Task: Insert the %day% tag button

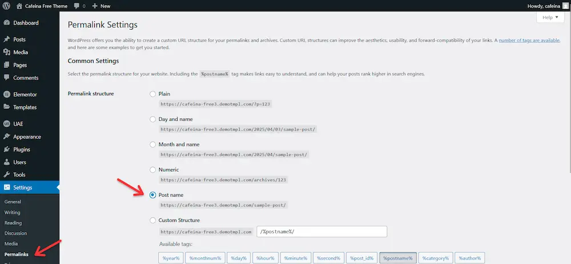Action: pyautogui.click(x=239, y=258)
